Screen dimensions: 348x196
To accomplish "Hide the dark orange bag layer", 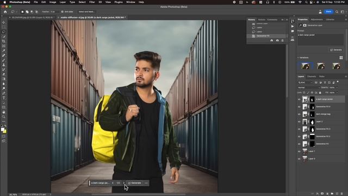I will [x=299, y=114].
